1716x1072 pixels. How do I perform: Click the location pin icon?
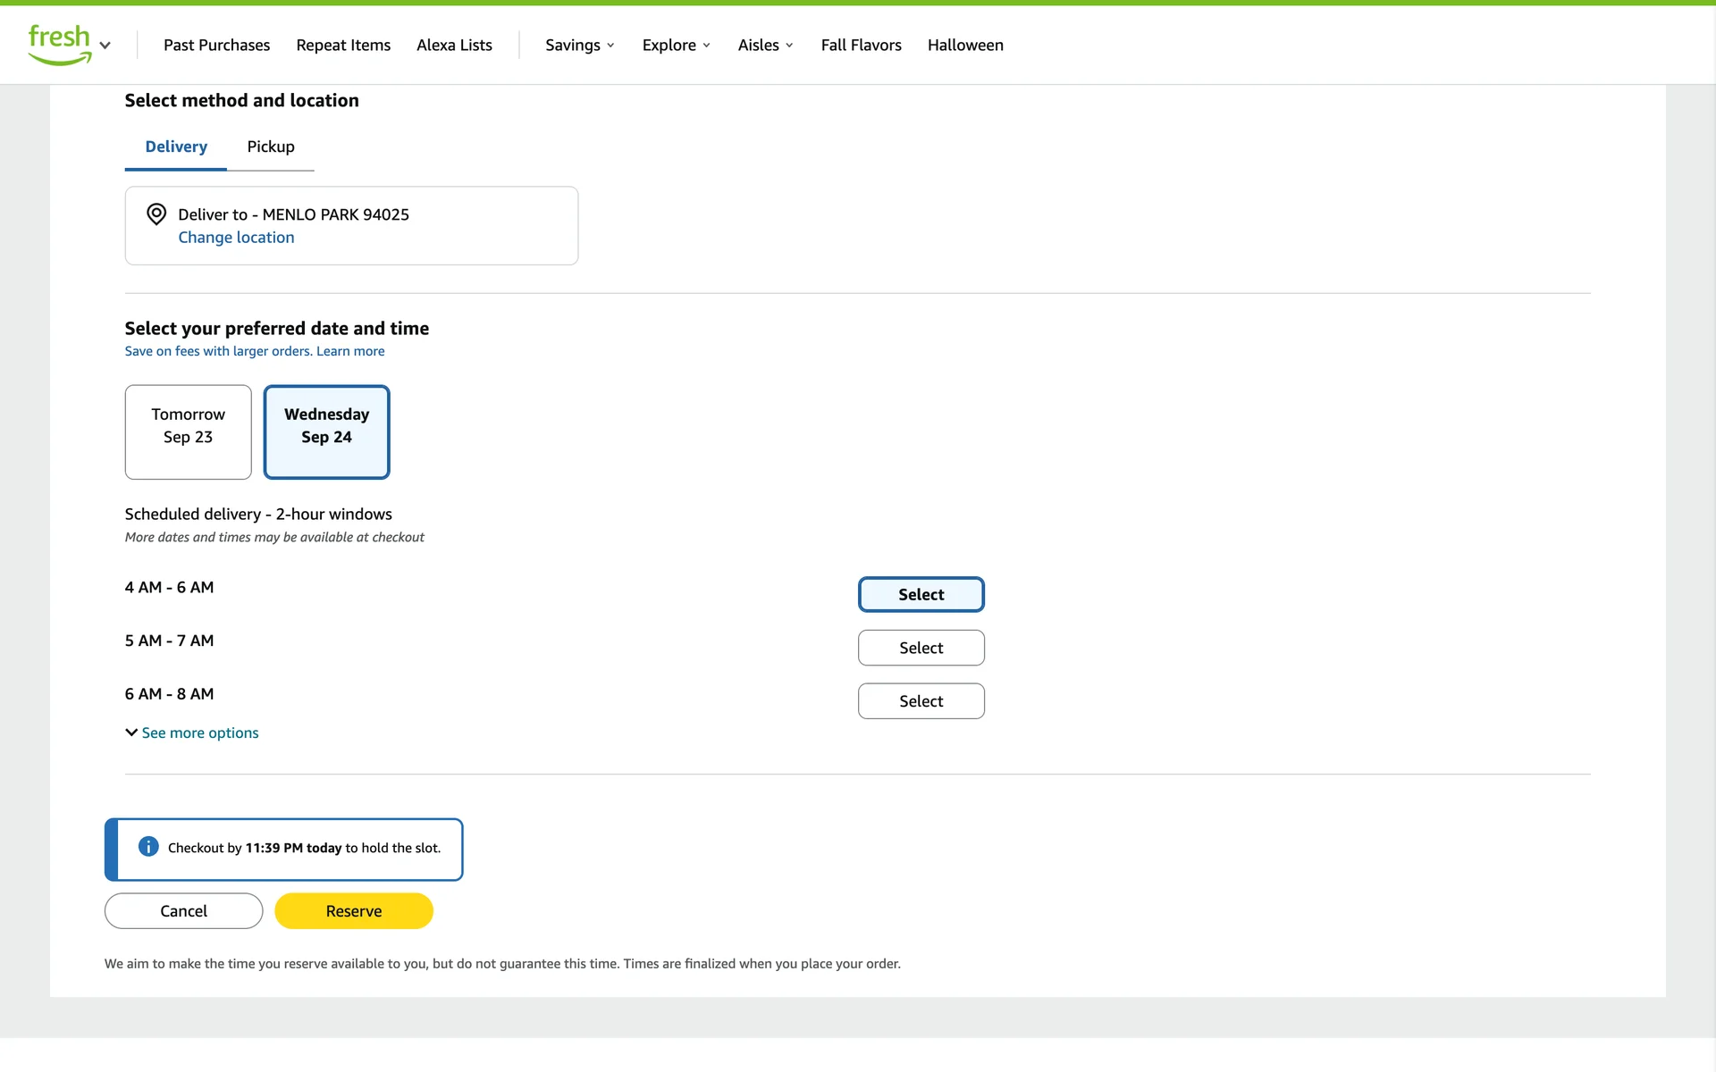156,214
